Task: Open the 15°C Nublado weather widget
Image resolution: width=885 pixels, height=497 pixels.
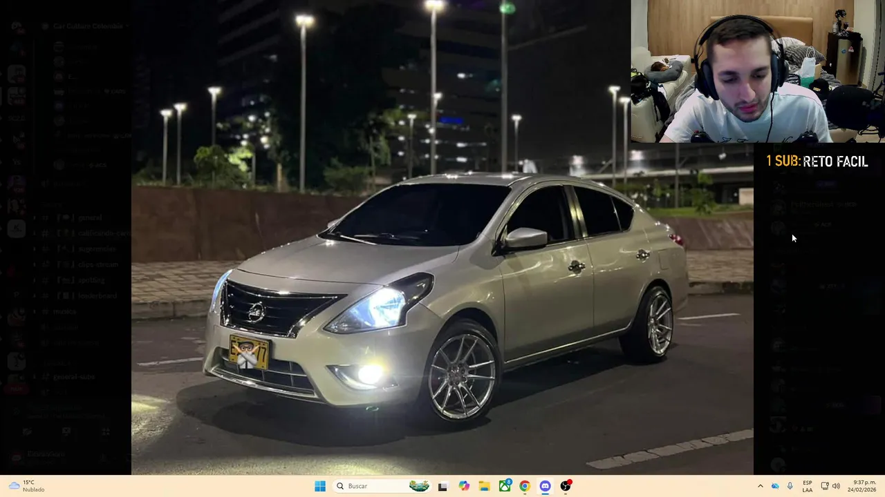Action: tap(26, 486)
